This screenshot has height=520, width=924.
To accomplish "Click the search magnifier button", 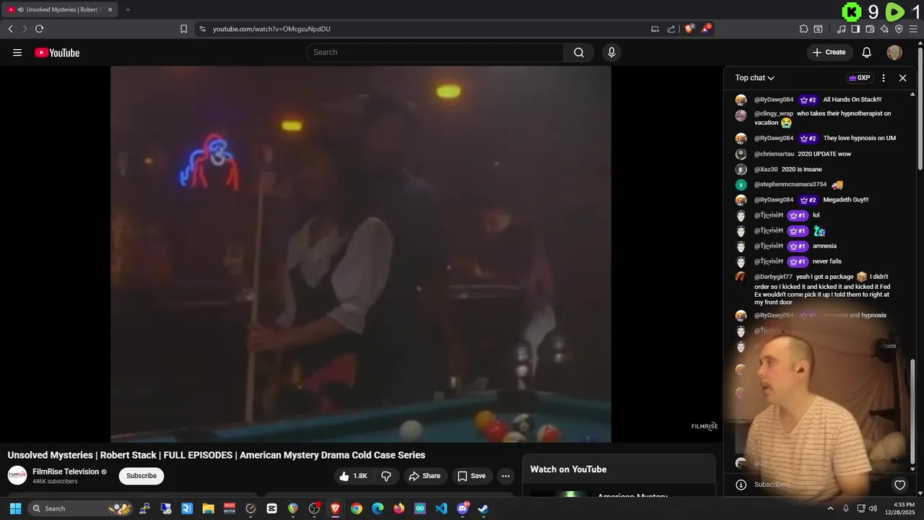I will click(x=579, y=52).
